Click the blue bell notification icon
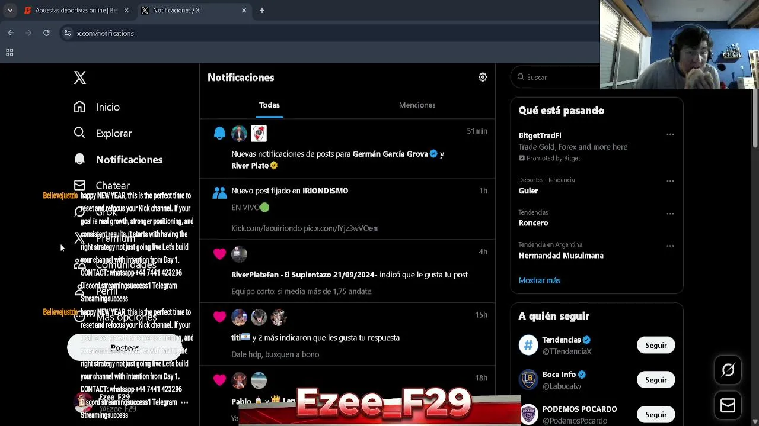Image resolution: width=759 pixels, height=426 pixels. (x=219, y=134)
